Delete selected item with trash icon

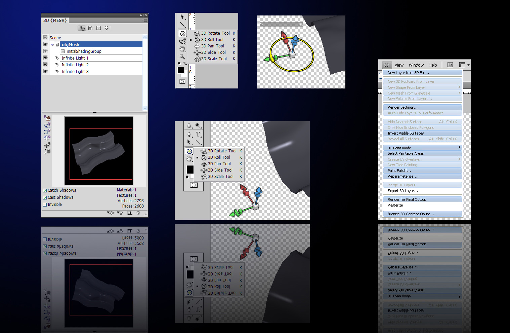pos(138,213)
